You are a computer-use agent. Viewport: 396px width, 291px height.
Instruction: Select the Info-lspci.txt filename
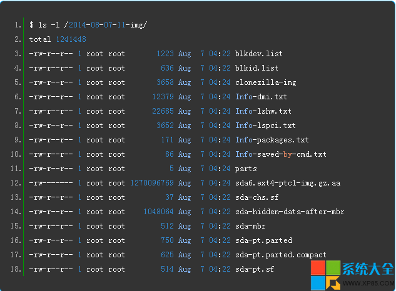pyautogui.click(x=265, y=126)
